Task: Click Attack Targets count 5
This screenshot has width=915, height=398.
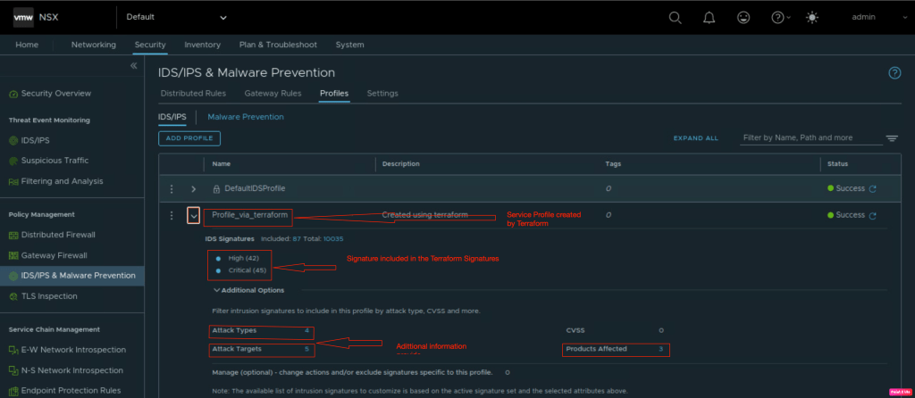Action: click(307, 349)
